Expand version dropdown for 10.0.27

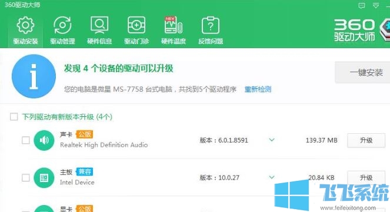[x=272, y=177]
